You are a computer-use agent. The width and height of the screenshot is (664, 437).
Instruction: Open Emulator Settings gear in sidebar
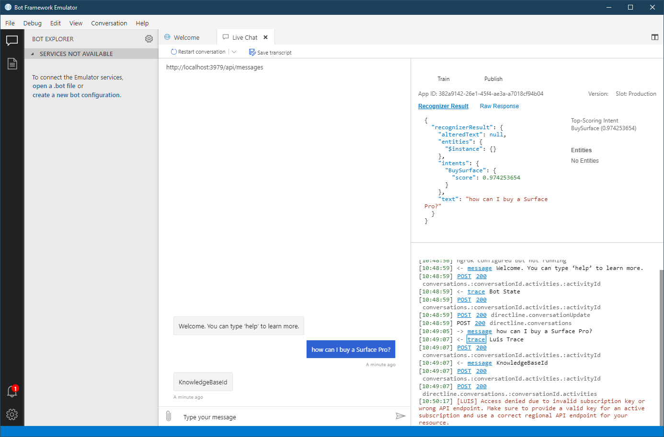point(12,415)
